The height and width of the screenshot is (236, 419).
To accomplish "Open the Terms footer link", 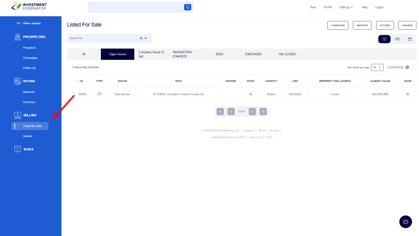I will (x=262, y=131).
